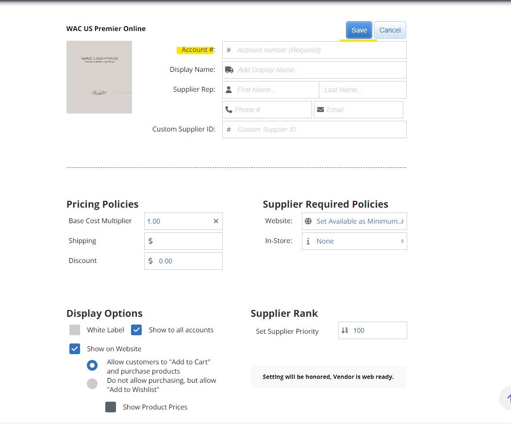Clear the Base Cost Multiplier with X

[x=216, y=221]
